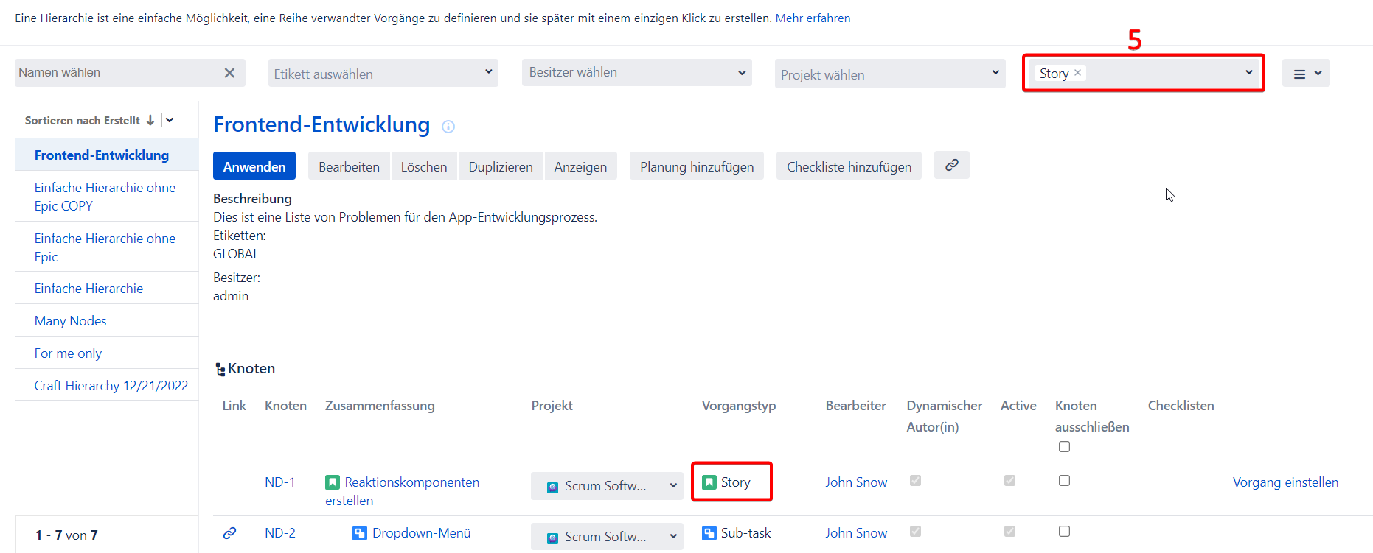Click the link icon in ND-2 row
1373x553 pixels.
(x=229, y=533)
